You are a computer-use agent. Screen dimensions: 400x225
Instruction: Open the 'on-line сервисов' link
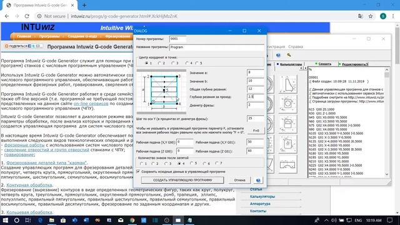(x=91, y=104)
